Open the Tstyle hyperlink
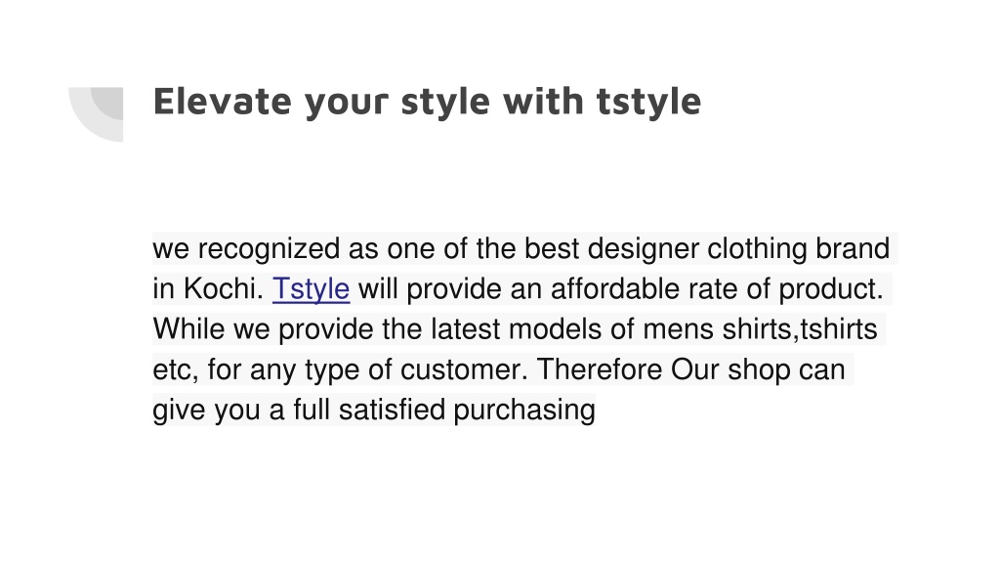 click(x=312, y=289)
